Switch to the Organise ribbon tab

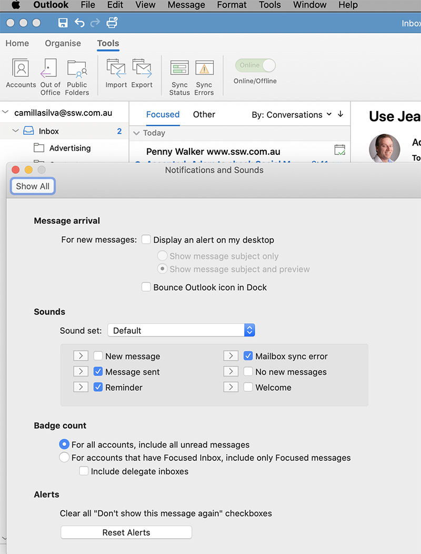63,43
